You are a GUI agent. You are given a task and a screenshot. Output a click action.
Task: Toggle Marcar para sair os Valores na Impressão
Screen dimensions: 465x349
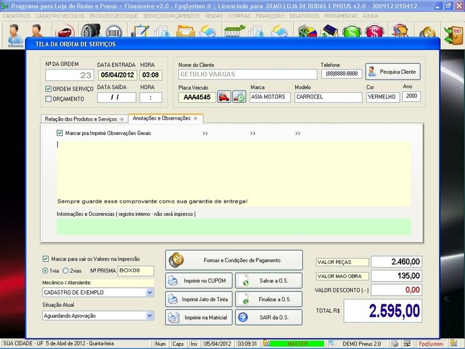pos(46,259)
